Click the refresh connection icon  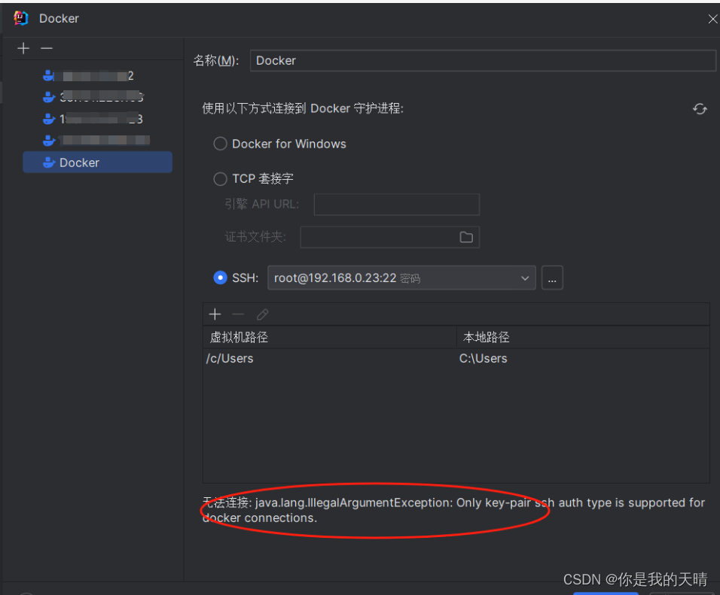[x=700, y=109]
